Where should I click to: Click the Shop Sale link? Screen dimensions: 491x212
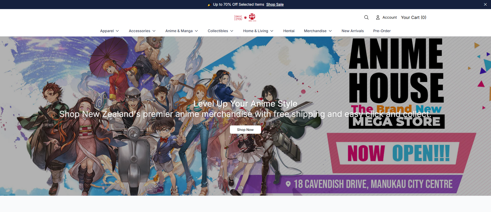tap(275, 4)
